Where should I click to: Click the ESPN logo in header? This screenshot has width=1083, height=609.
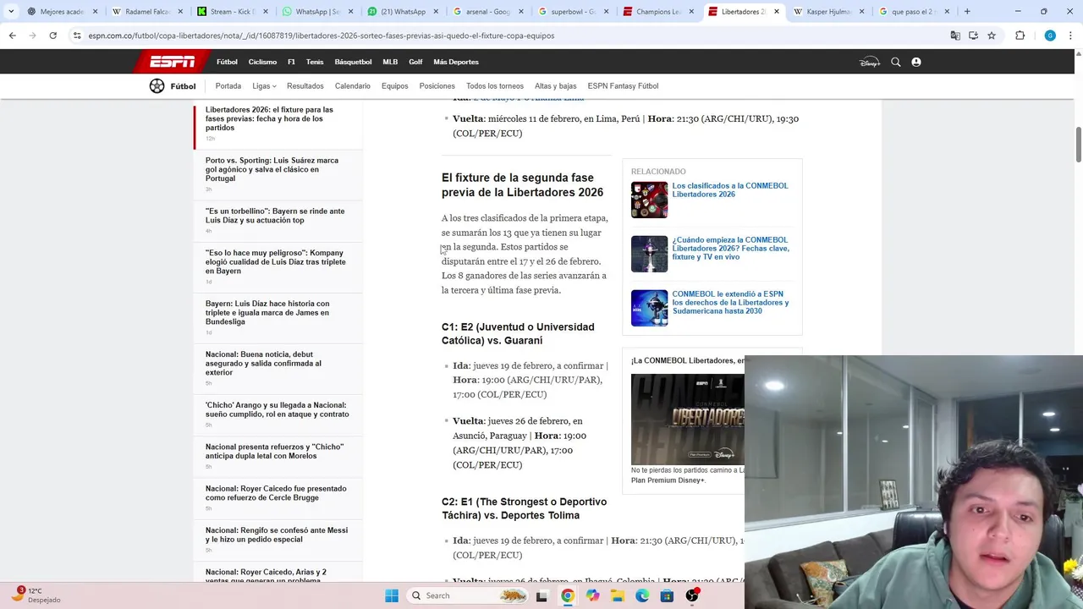(172, 62)
